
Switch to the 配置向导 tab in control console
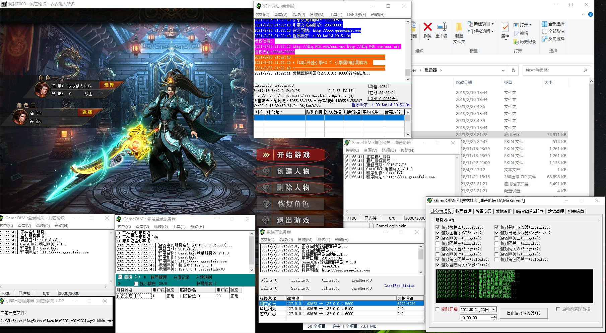483,211
